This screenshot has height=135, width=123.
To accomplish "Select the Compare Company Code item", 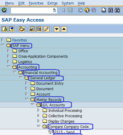I will tap(69, 127).
